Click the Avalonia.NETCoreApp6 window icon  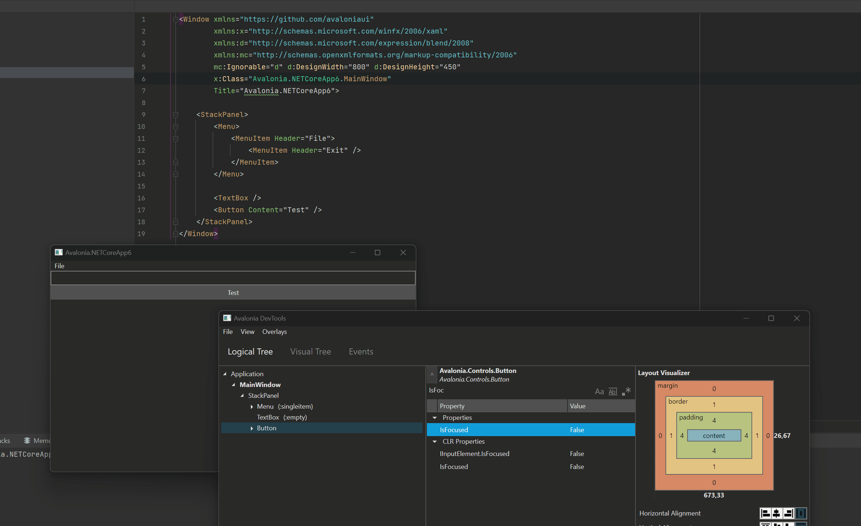(x=58, y=252)
